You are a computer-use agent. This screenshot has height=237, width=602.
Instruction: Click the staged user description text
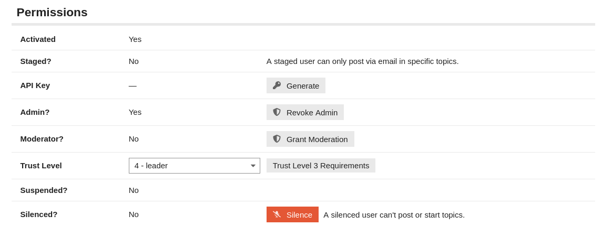tap(362, 61)
